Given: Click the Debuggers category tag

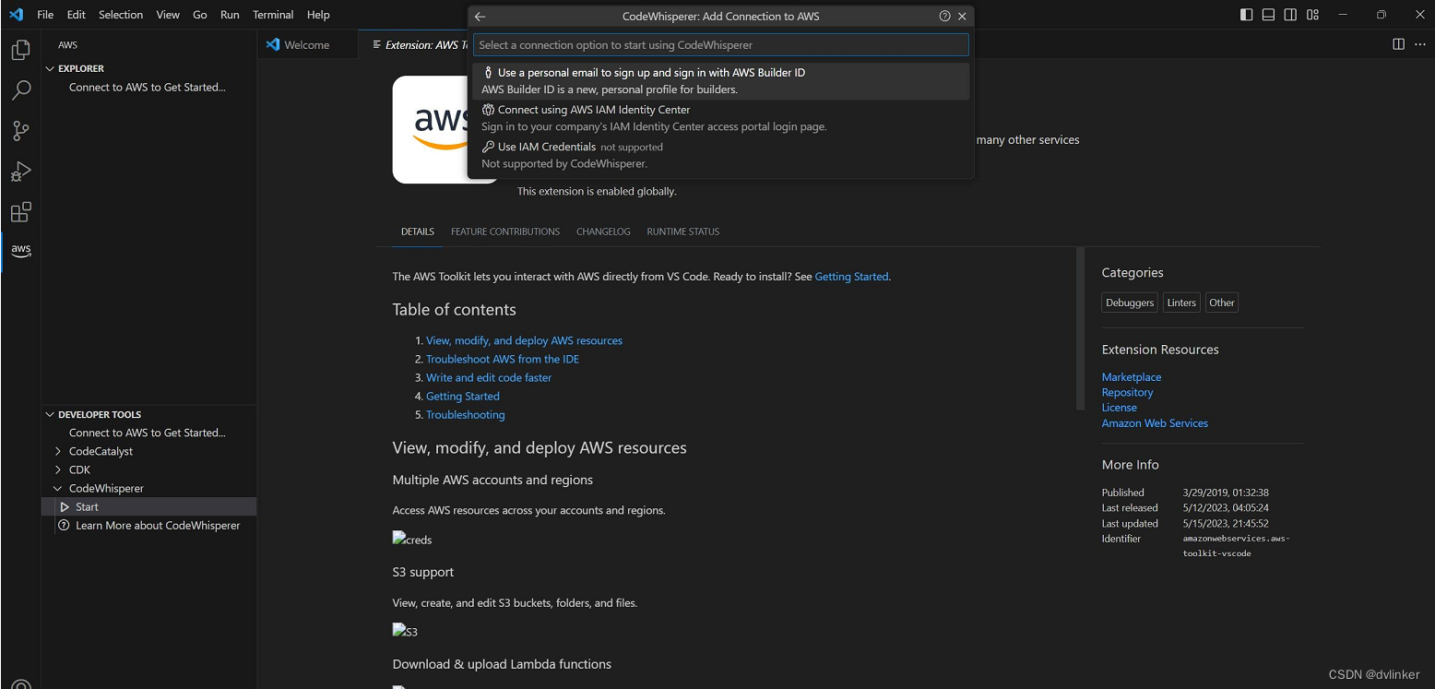Looking at the screenshot, I should tap(1130, 303).
